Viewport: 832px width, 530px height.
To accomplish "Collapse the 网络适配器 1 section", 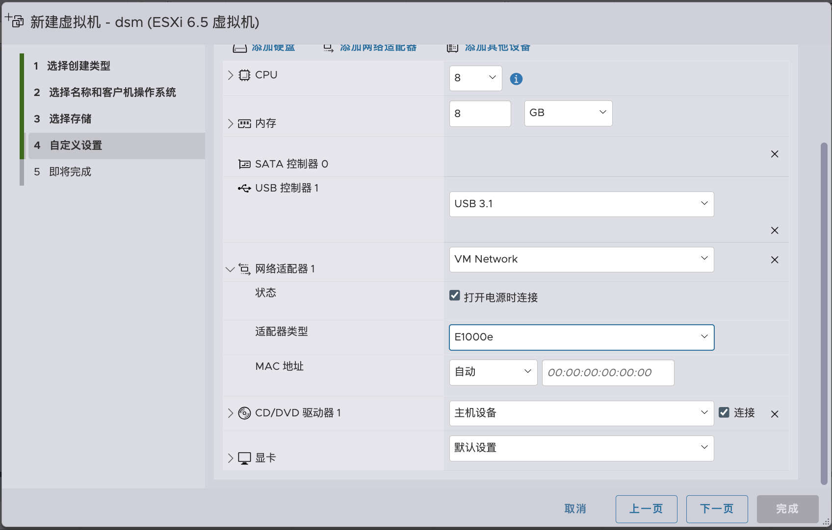I will 230,269.
